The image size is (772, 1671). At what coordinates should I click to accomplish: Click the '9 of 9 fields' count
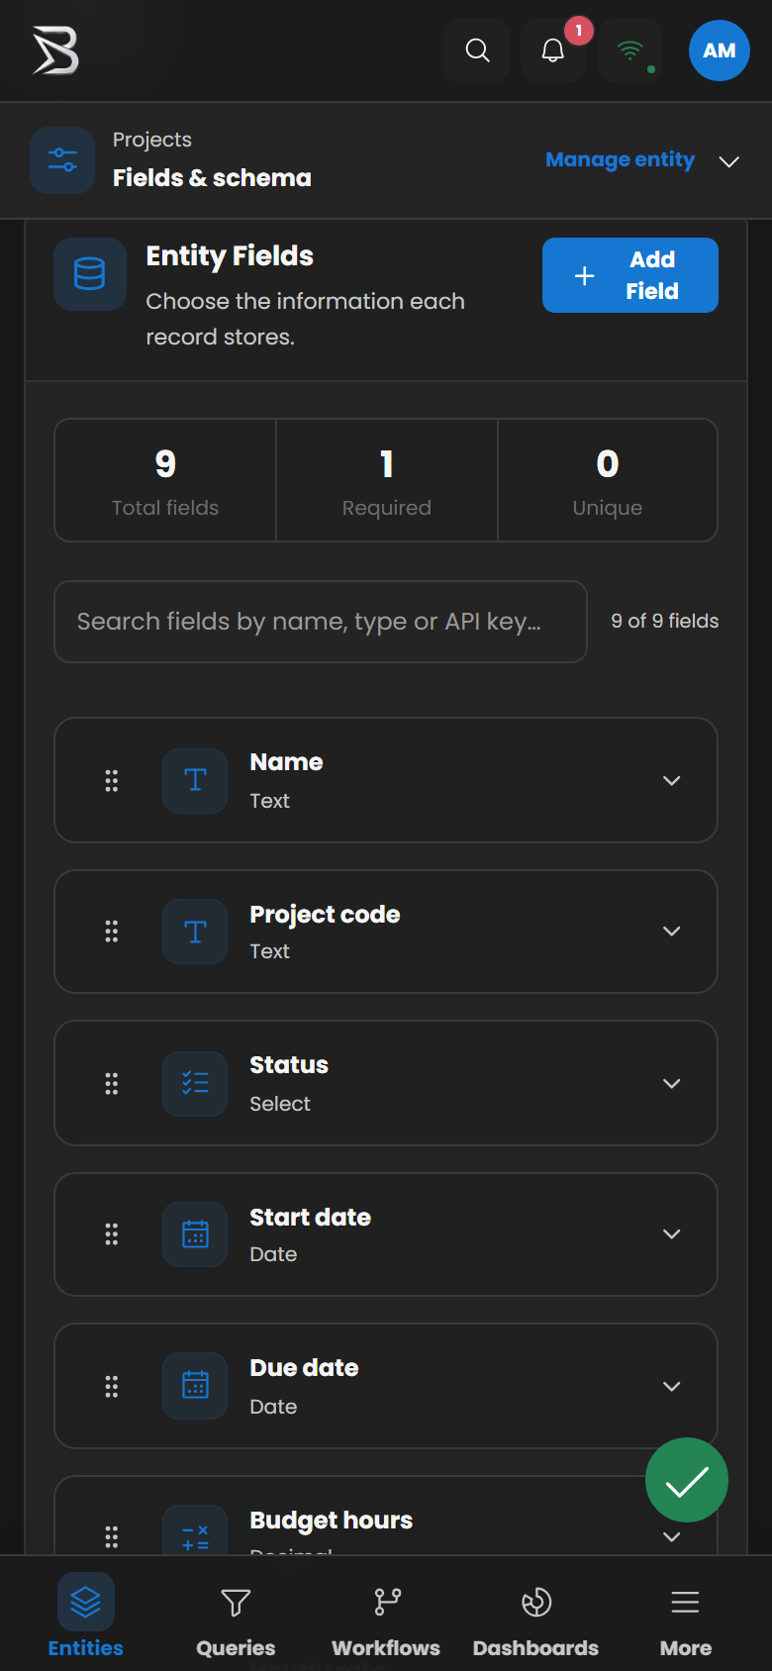click(665, 621)
